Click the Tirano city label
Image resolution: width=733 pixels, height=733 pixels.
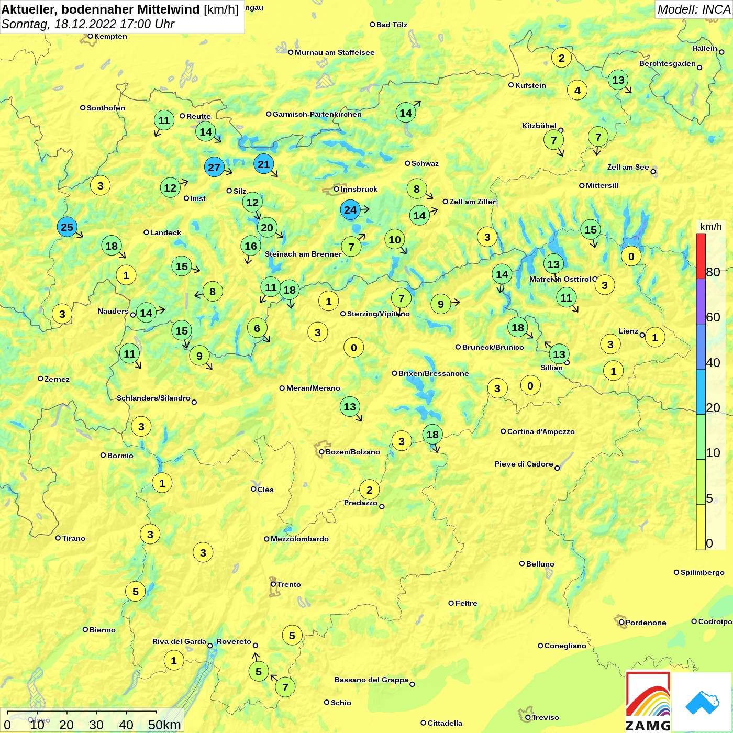pos(74,538)
